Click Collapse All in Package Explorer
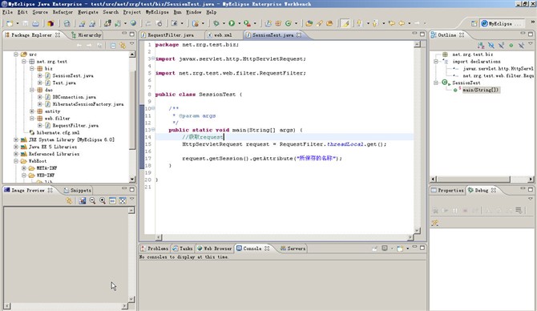 point(113,46)
